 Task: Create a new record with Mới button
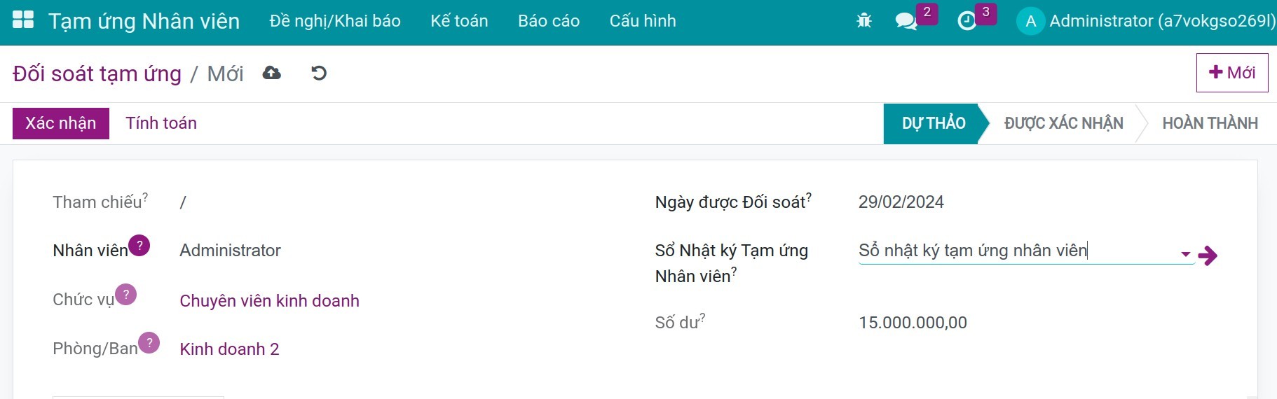pyautogui.click(x=1232, y=73)
